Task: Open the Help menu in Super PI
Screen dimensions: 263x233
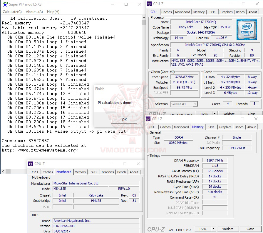Action: click(53, 11)
